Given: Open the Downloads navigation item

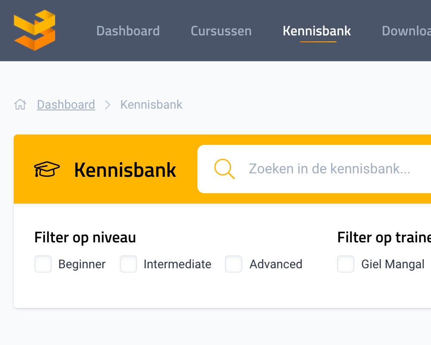Looking at the screenshot, I should pos(406,31).
